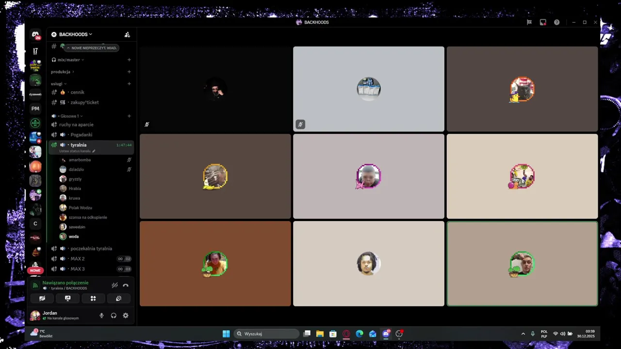This screenshot has width=621, height=349.
Task: Select user kruwa in voice list
Action: coord(96,198)
